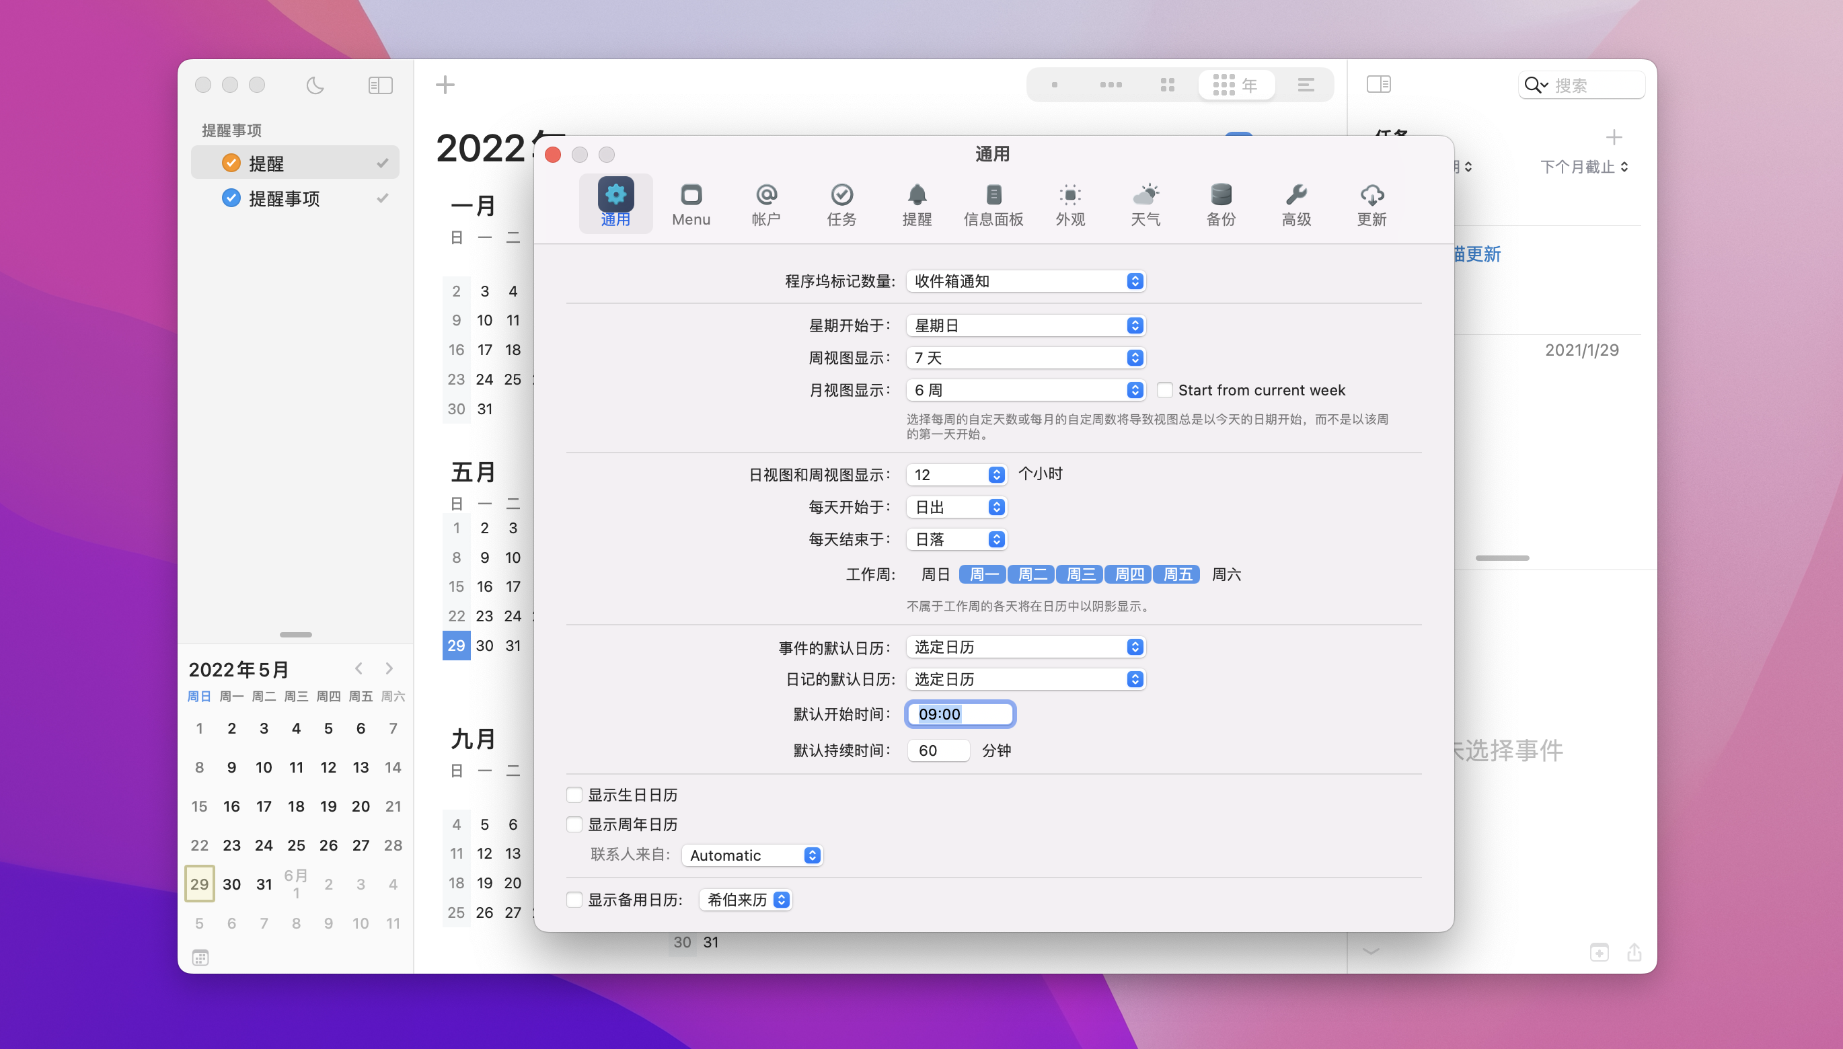Enable Start from current week checkbox
The height and width of the screenshot is (1049, 1843).
1164,391
